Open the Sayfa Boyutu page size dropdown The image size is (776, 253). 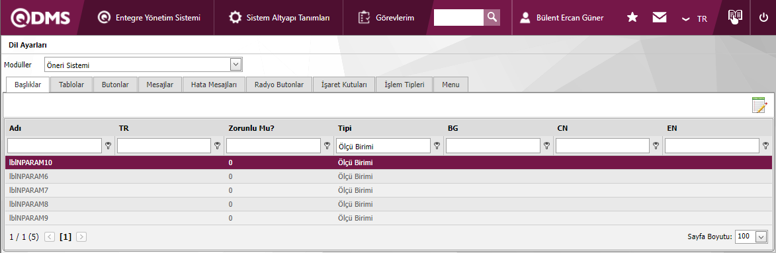[761, 236]
